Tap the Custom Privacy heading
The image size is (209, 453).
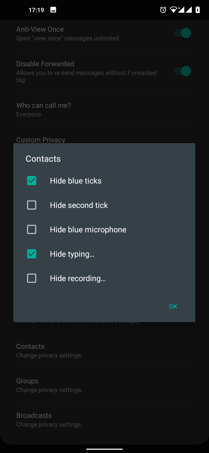41,140
